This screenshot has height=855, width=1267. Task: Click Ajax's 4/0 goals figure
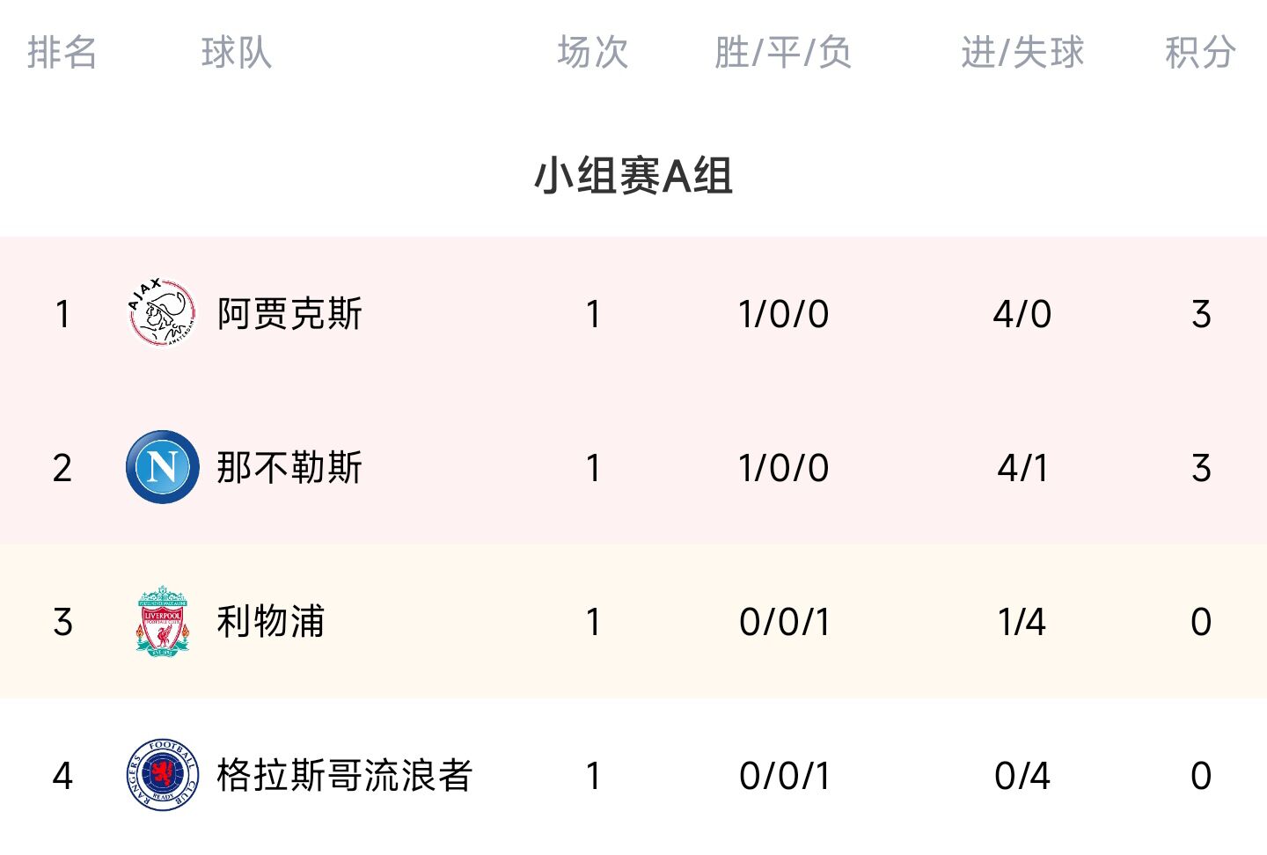pyautogui.click(x=1022, y=314)
